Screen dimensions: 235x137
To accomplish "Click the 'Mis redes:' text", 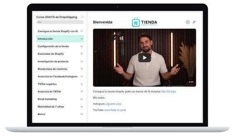I will (99, 98).
